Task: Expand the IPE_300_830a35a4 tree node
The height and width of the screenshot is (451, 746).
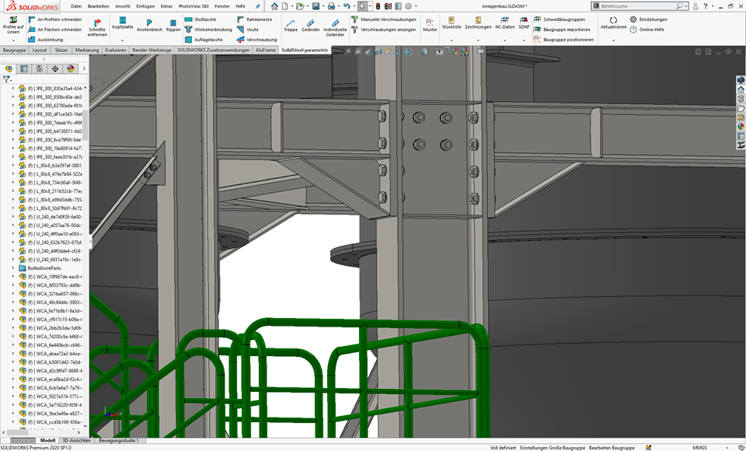Action: click(x=13, y=89)
